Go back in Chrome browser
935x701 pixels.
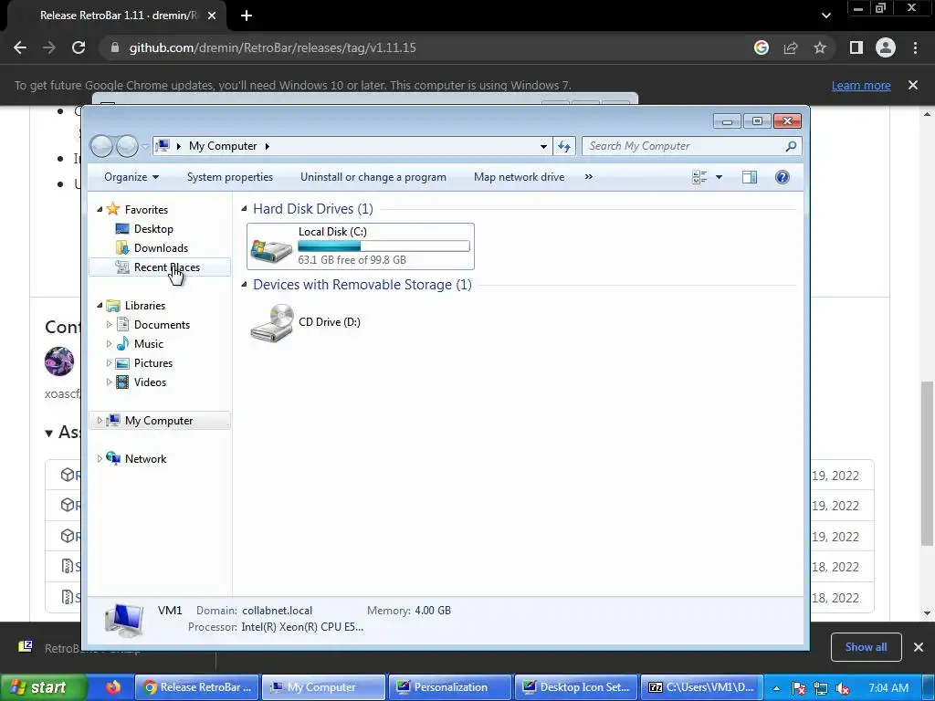click(20, 47)
